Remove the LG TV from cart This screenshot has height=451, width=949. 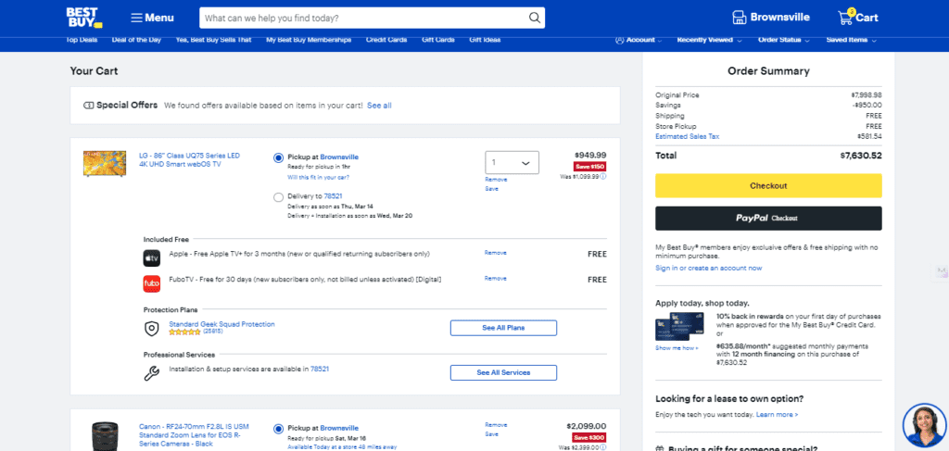pos(496,180)
